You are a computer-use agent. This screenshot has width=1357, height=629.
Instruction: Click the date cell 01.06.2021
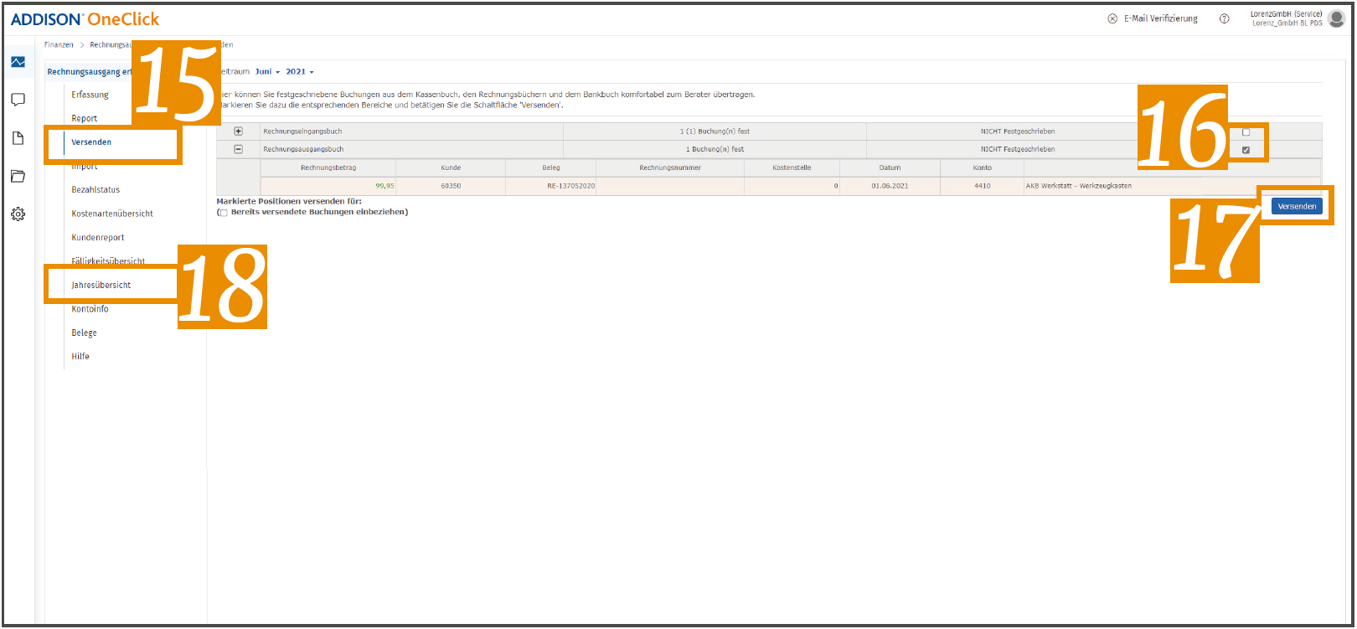tap(890, 186)
